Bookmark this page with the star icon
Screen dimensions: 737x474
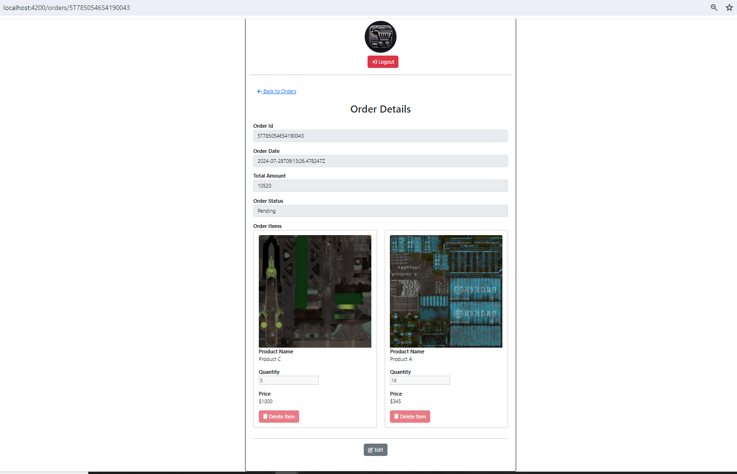(x=729, y=8)
